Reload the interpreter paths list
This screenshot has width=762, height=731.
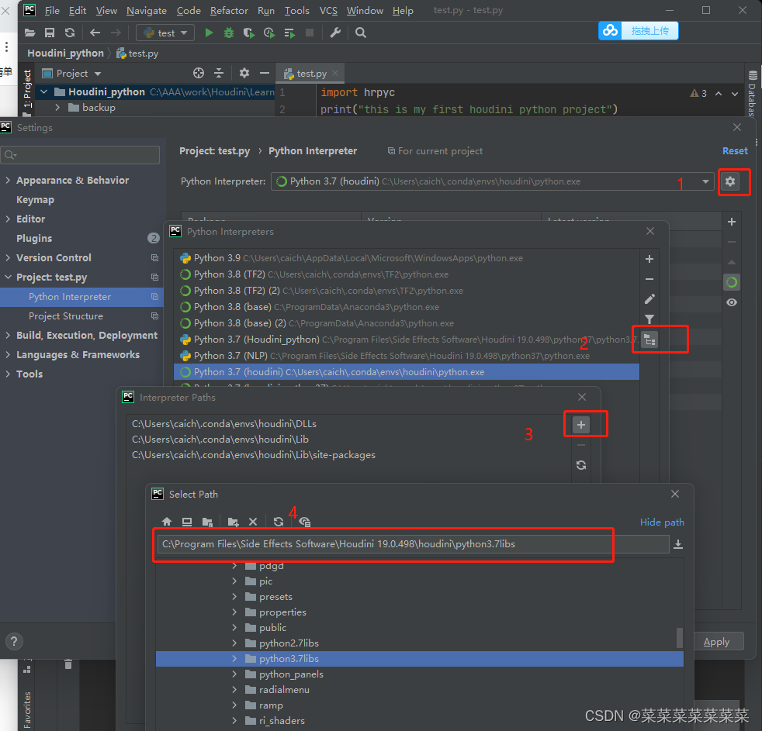(581, 465)
